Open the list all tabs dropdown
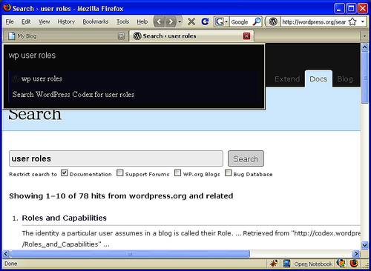This screenshot has height=271, width=371. point(364,36)
